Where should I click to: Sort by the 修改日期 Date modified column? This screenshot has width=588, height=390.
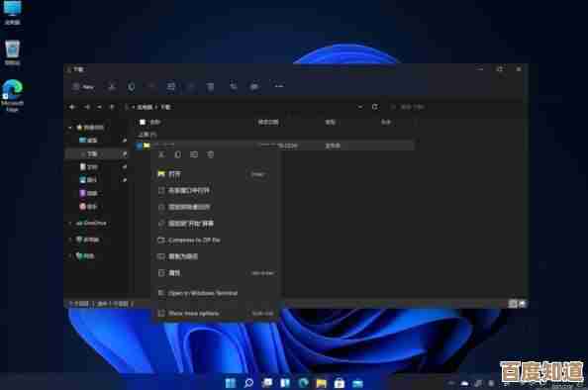[268, 123]
